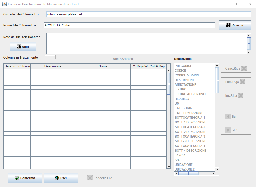Click the Cartella File Colonne path field
The image size is (256, 187).
148,14
